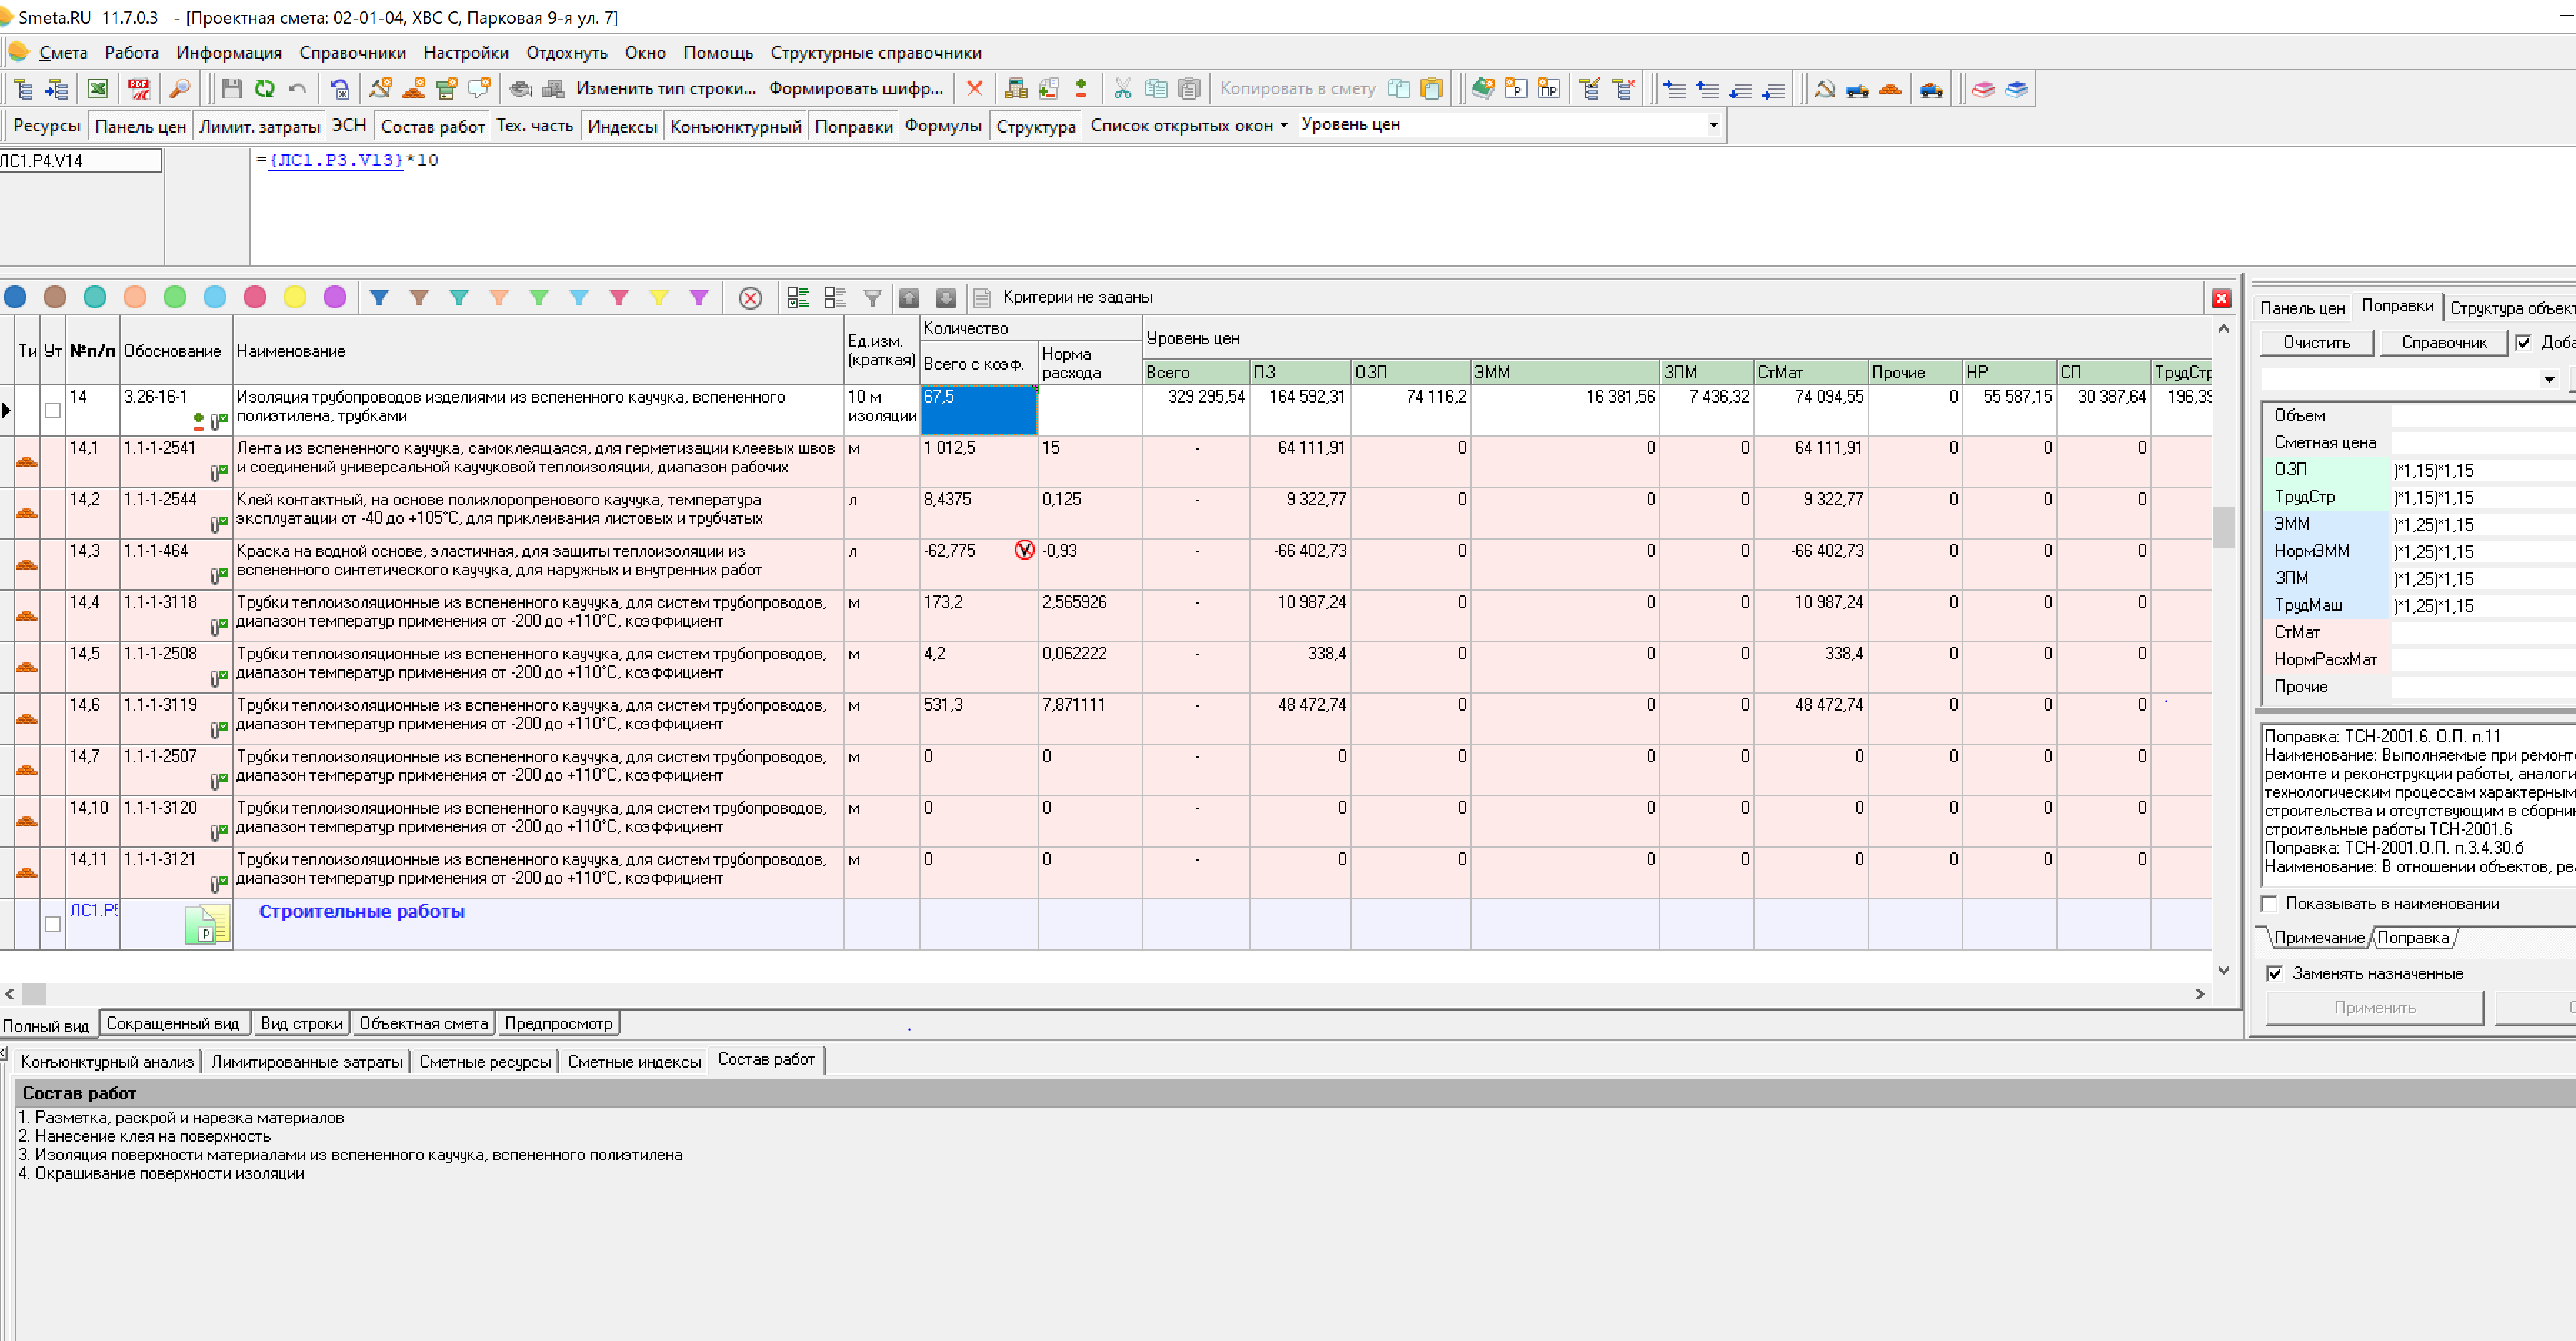Viewport: 2576px width, 1341px height.
Task: Open the dropdown arrow in the Поправки panel
Action: pos(2549,379)
